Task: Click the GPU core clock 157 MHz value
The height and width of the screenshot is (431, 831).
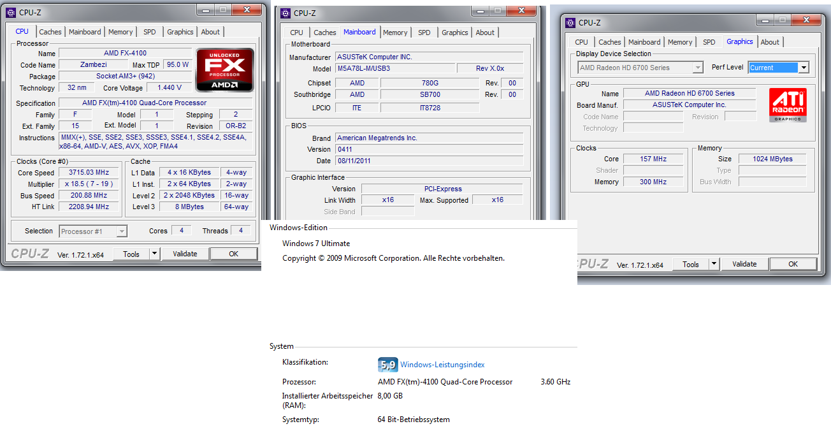Action: pos(653,159)
